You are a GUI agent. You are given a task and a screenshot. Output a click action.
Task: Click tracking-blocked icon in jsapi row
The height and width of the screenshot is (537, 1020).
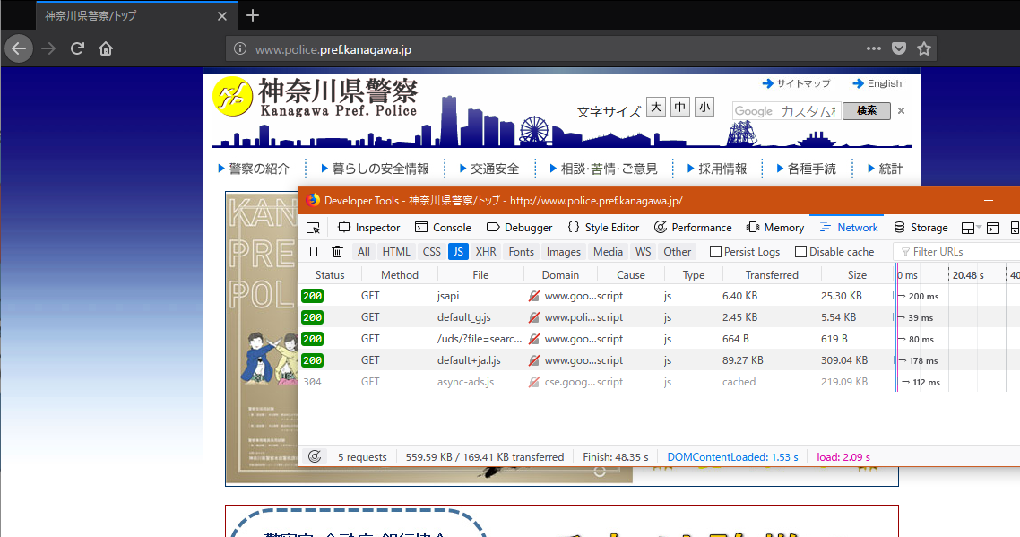click(533, 296)
